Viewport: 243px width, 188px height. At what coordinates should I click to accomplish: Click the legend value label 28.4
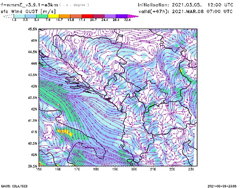pyautogui.click(x=116, y=20)
